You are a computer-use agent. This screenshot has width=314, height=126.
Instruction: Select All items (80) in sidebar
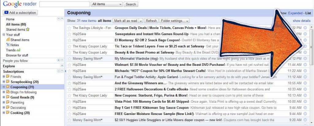(16, 24)
